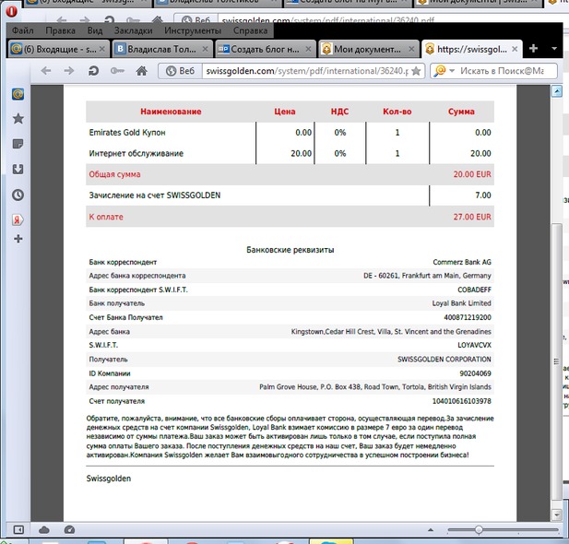Open the zoom menu arrow beside the zoom slider
Viewport: 569px width, 544px height.
431,530
